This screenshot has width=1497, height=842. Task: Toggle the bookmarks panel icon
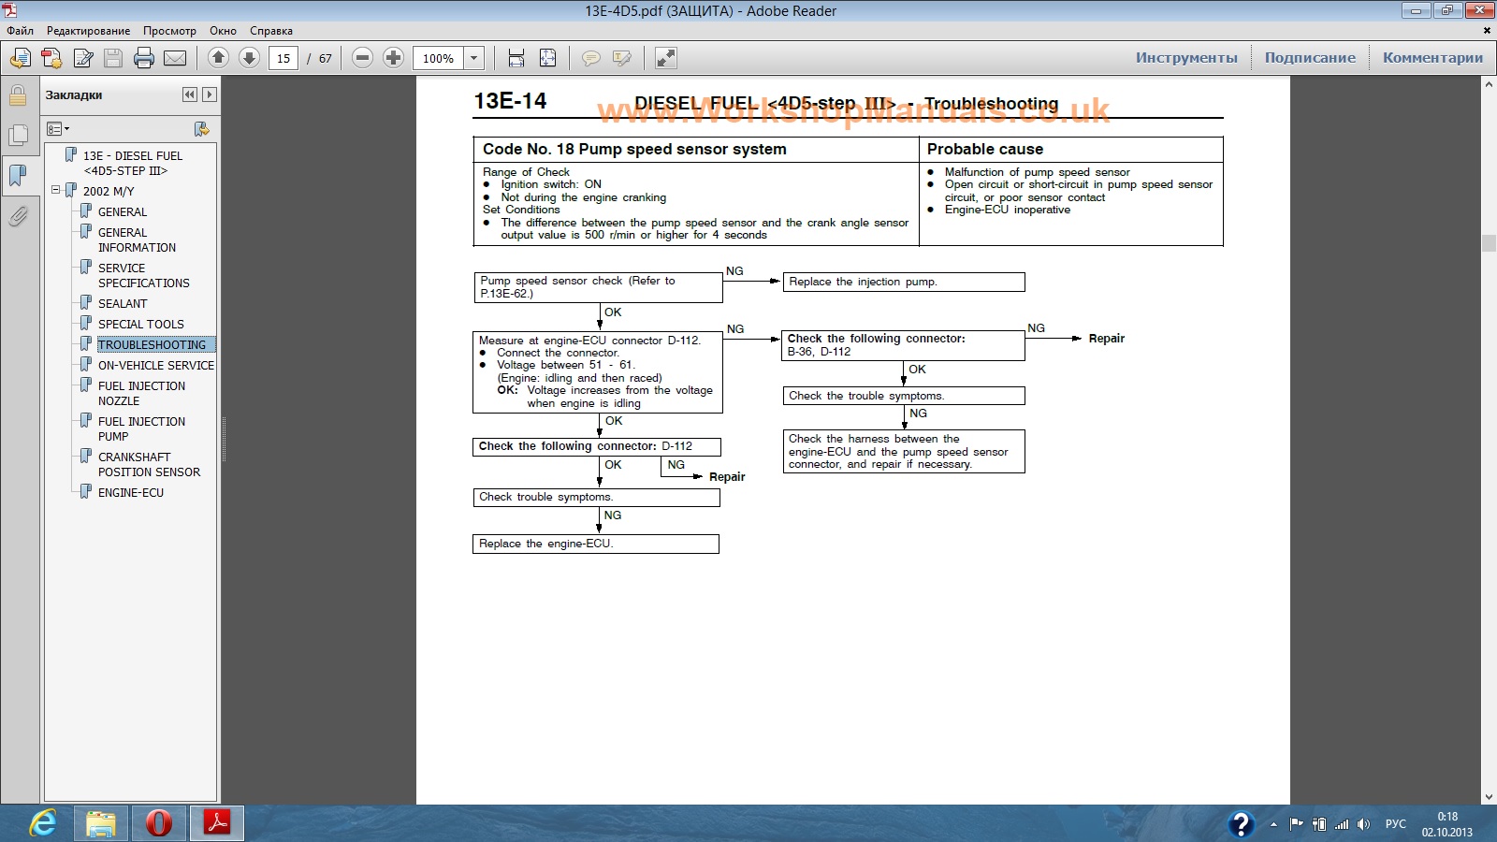(x=18, y=175)
